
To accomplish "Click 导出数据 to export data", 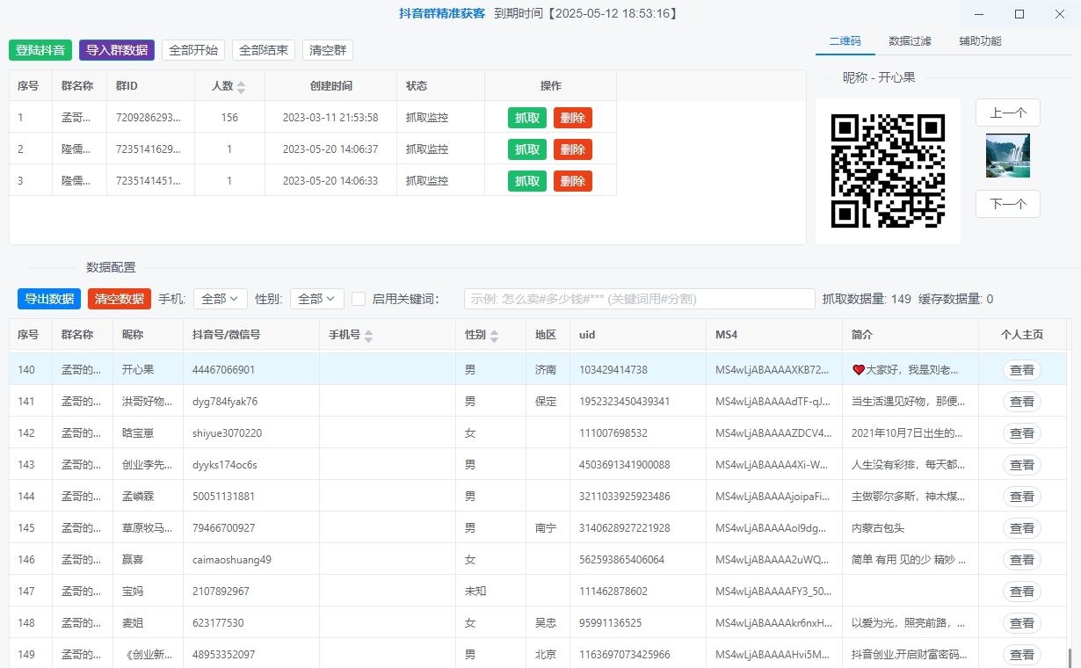I will [49, 299].
